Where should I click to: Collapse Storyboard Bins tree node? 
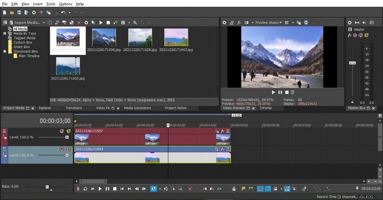click(5, 51)
